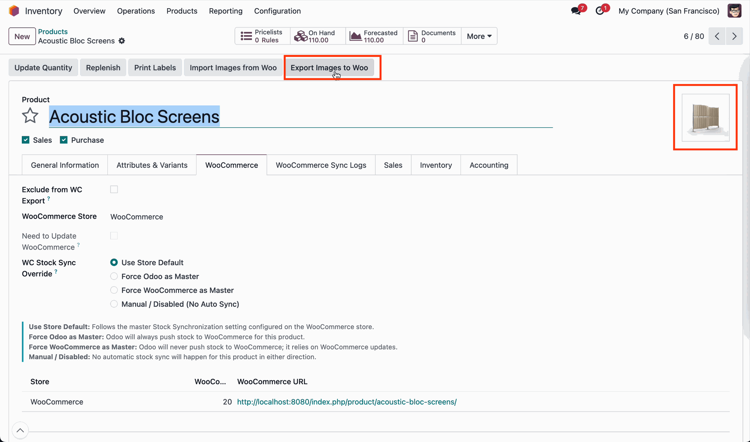Expand the More dropdown
The image size is (750, 442).
pos(479,36)
